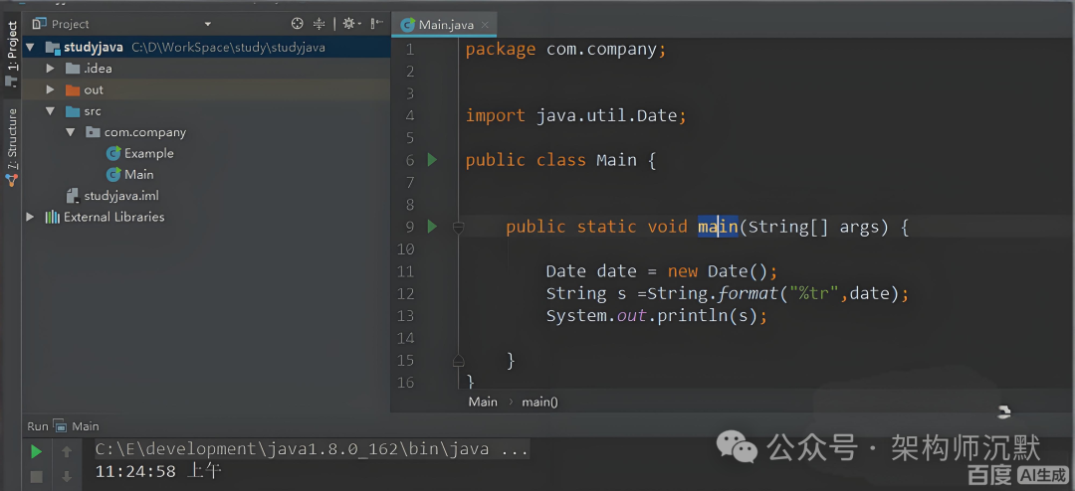Viewport: 1075px width, 491px height.
Task: Click the Example class icon
Action: [113, 153]
